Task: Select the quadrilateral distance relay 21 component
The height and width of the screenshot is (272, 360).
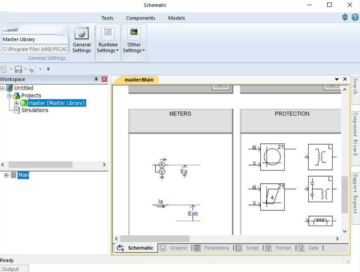Action: point(272,197)
